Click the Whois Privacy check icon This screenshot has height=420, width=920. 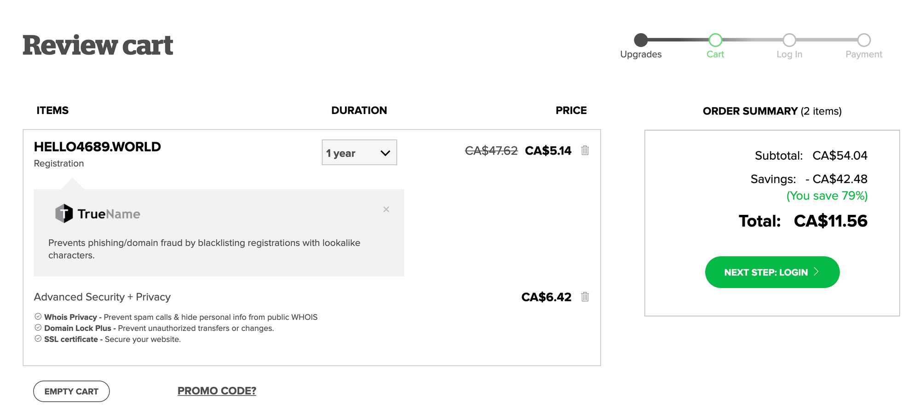[38, 316]
